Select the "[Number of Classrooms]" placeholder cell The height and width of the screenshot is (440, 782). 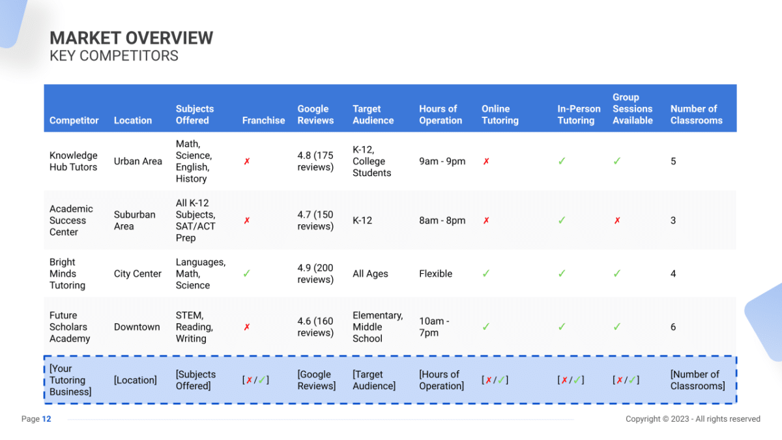698,380
